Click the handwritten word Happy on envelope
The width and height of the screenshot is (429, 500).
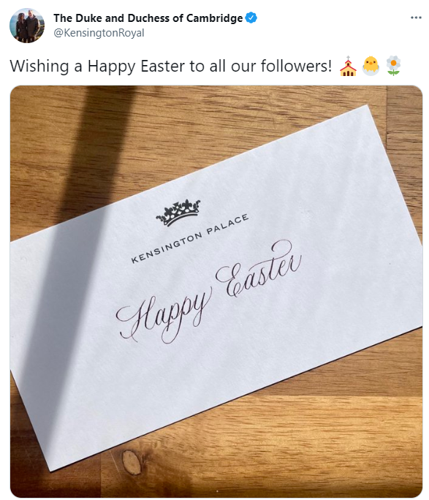(164, 318)
